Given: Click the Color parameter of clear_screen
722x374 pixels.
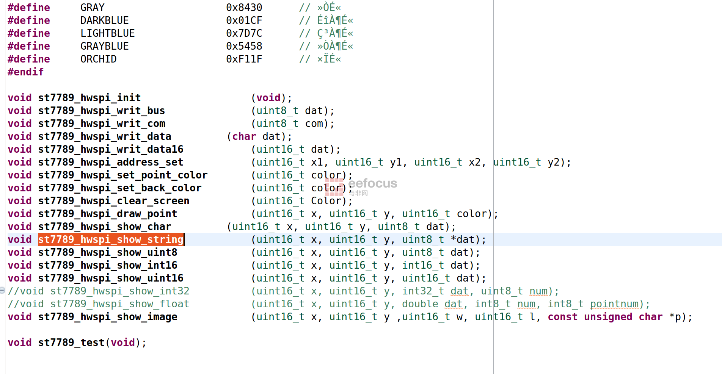Looking at the screenshot, I should coord(326,201).
